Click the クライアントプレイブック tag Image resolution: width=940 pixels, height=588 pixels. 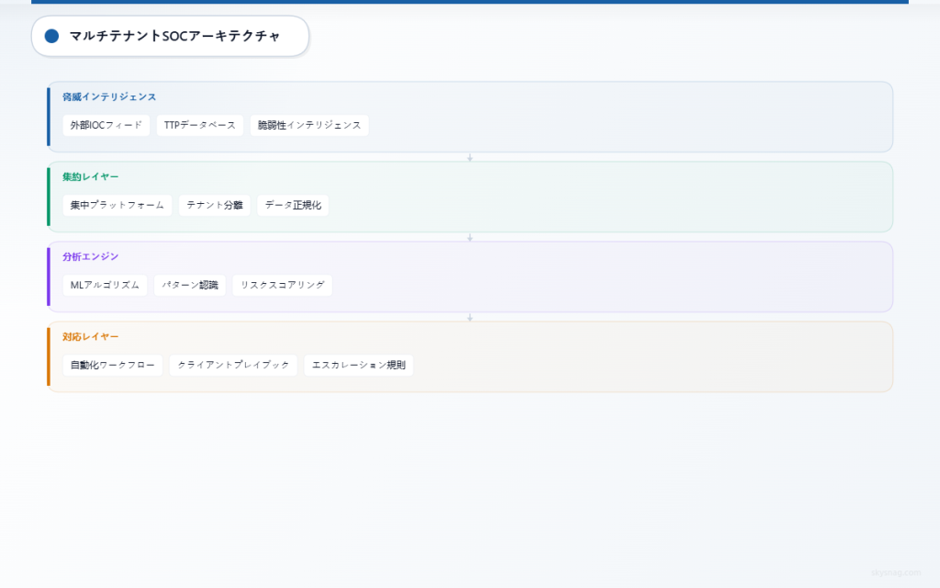click(233, 366)
